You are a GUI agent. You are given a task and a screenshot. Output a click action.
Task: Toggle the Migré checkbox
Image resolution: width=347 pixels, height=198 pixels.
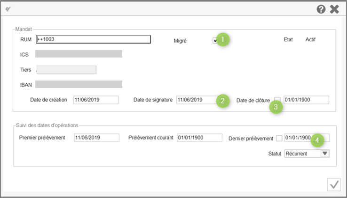click(x=215, y=40)
